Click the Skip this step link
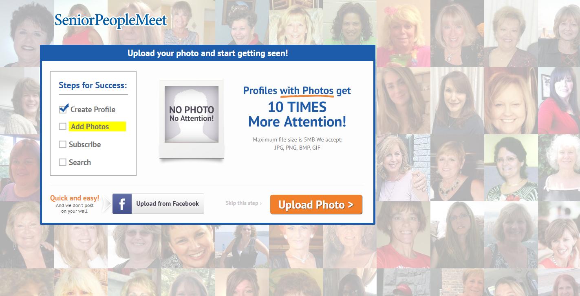 tap(243, 203)
